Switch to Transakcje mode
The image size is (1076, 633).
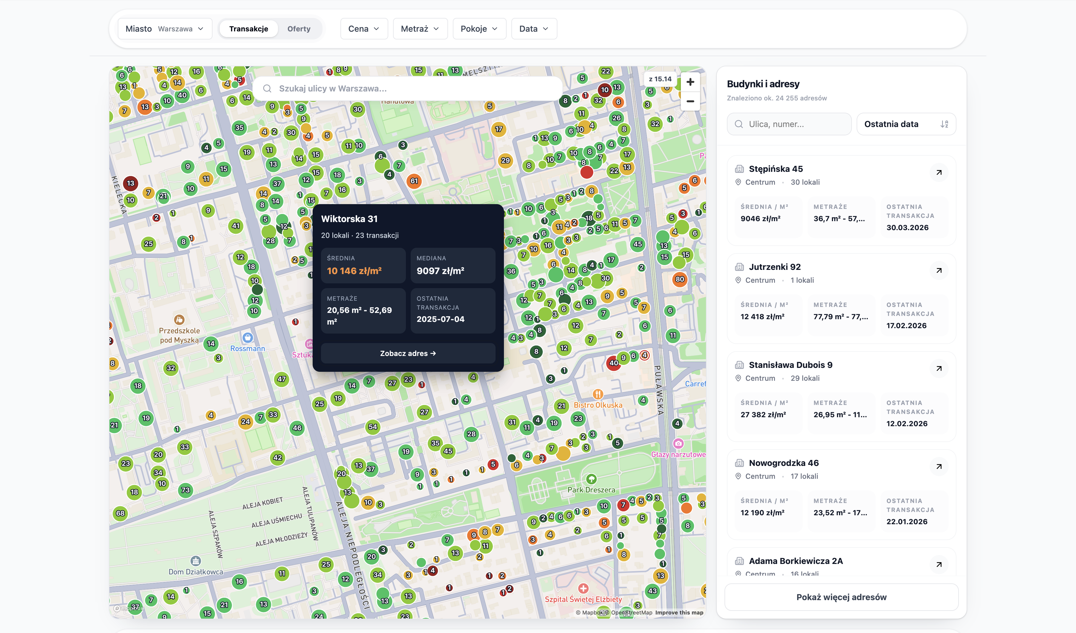(248, 29)
